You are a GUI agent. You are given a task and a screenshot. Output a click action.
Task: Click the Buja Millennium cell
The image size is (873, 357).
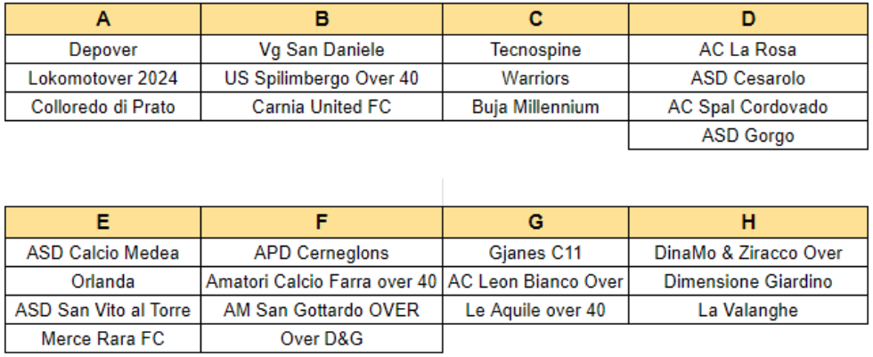[535, 107]
